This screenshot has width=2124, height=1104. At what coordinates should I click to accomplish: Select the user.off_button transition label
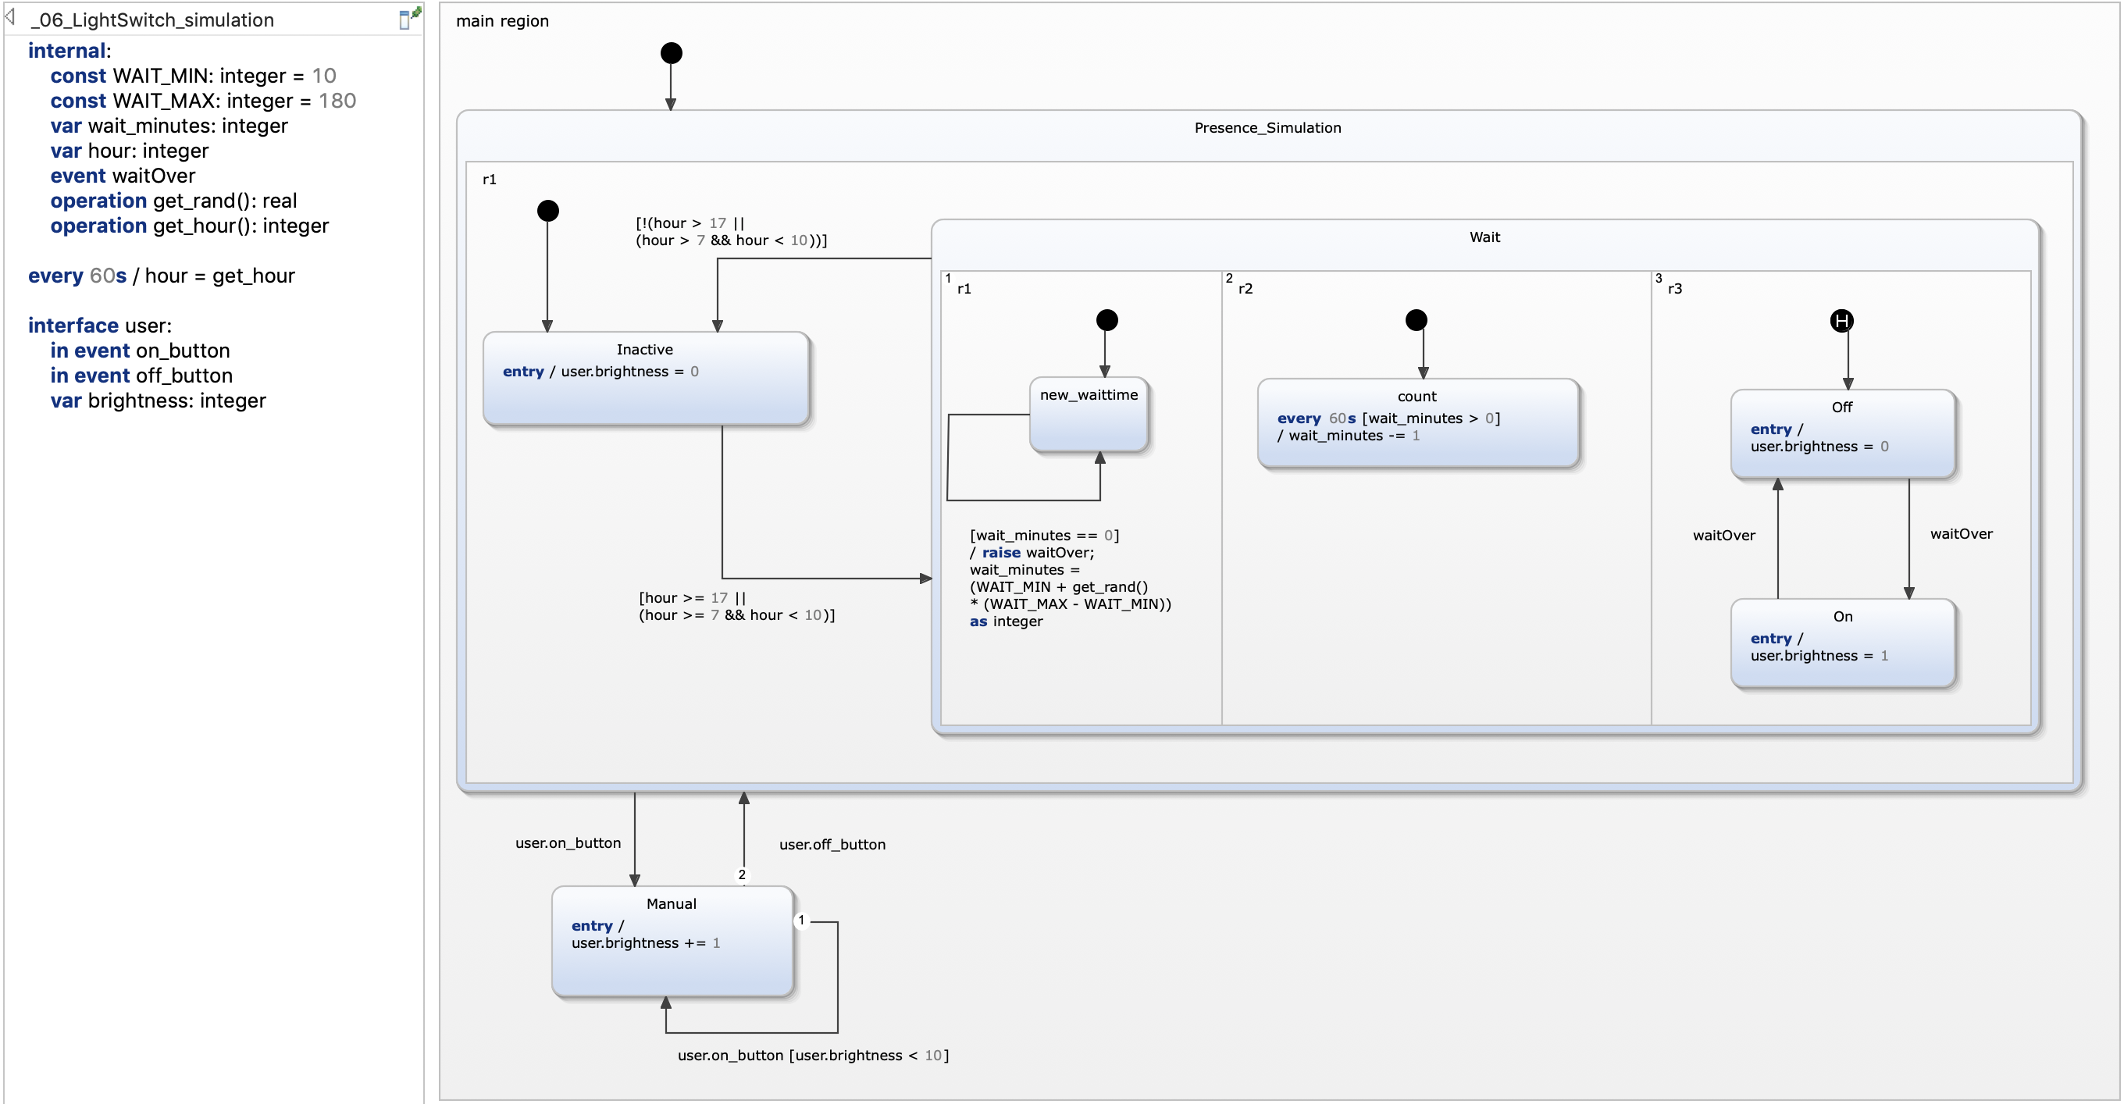pyautogui.click(x=832, y=844)
